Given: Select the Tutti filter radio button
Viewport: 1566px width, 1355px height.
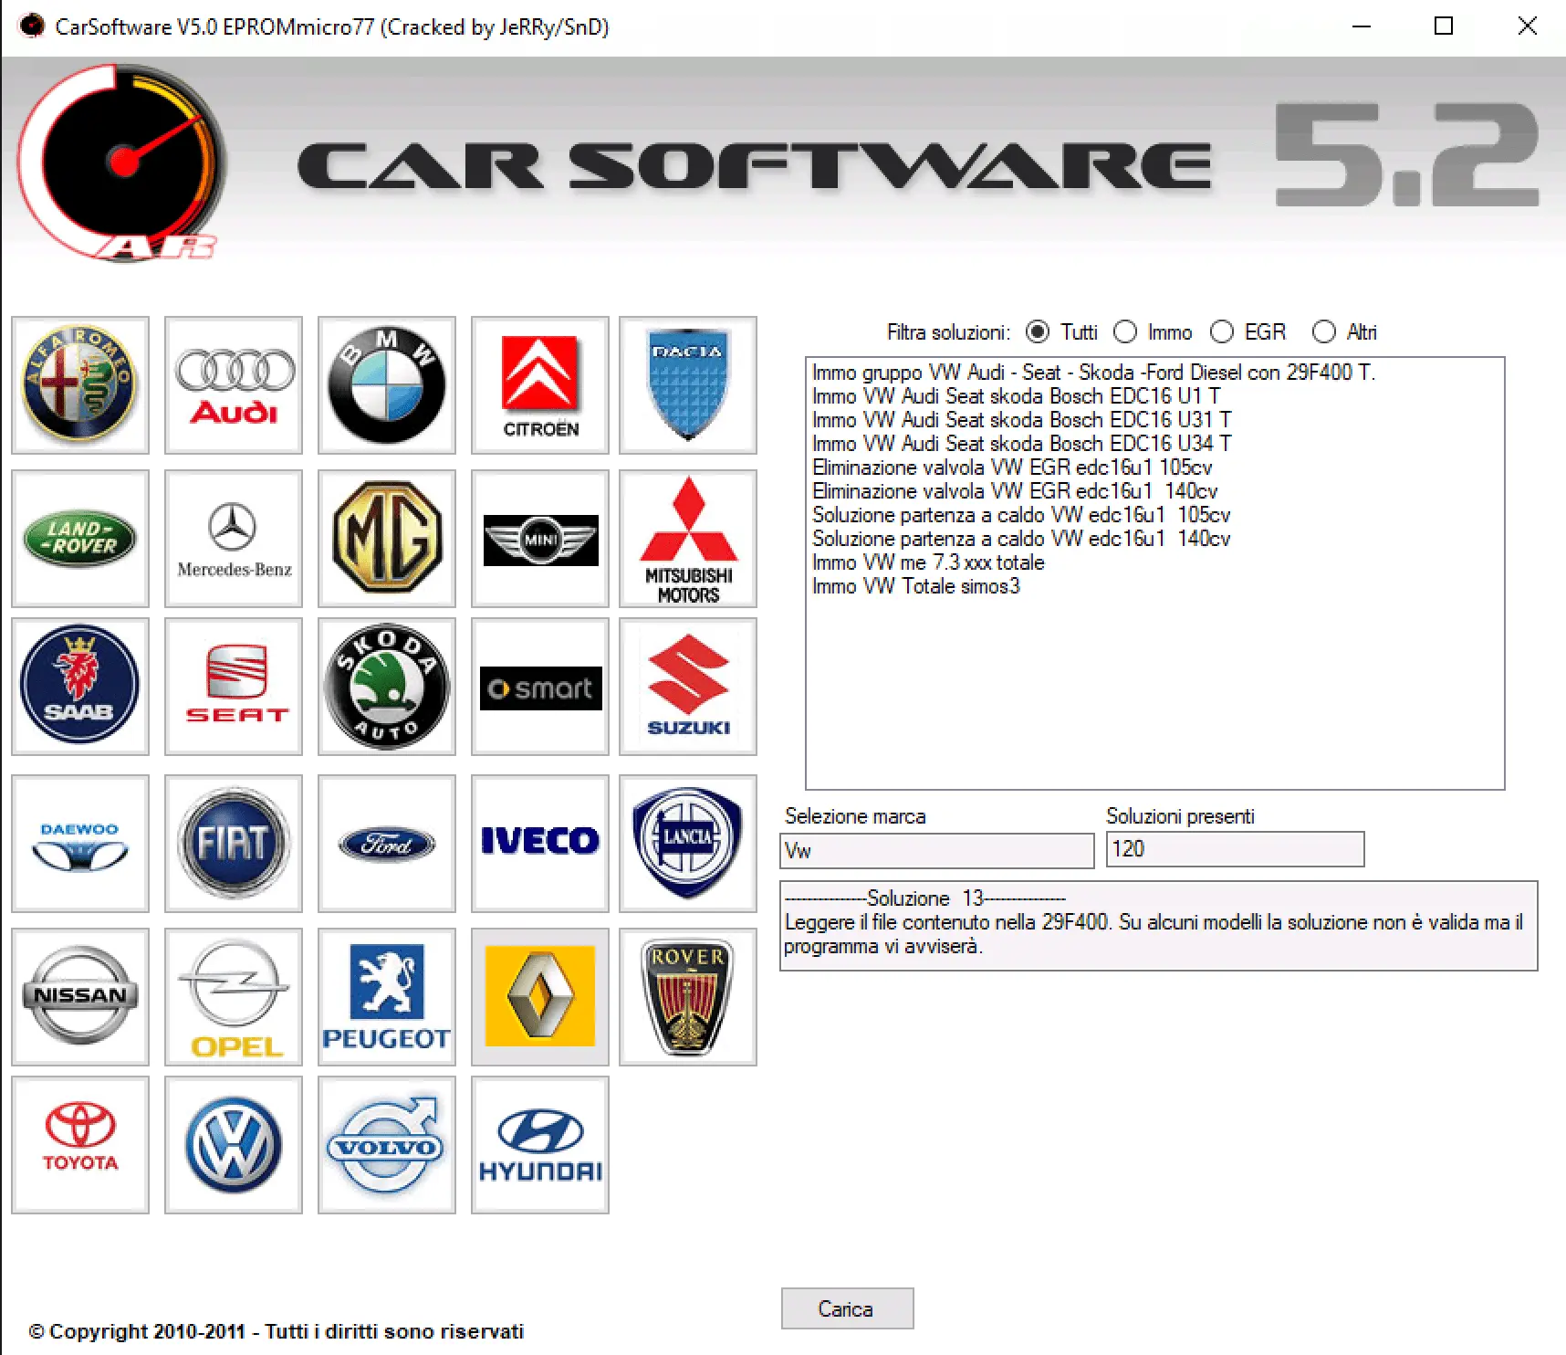Looking at the screenshot, I should 1038,331.
